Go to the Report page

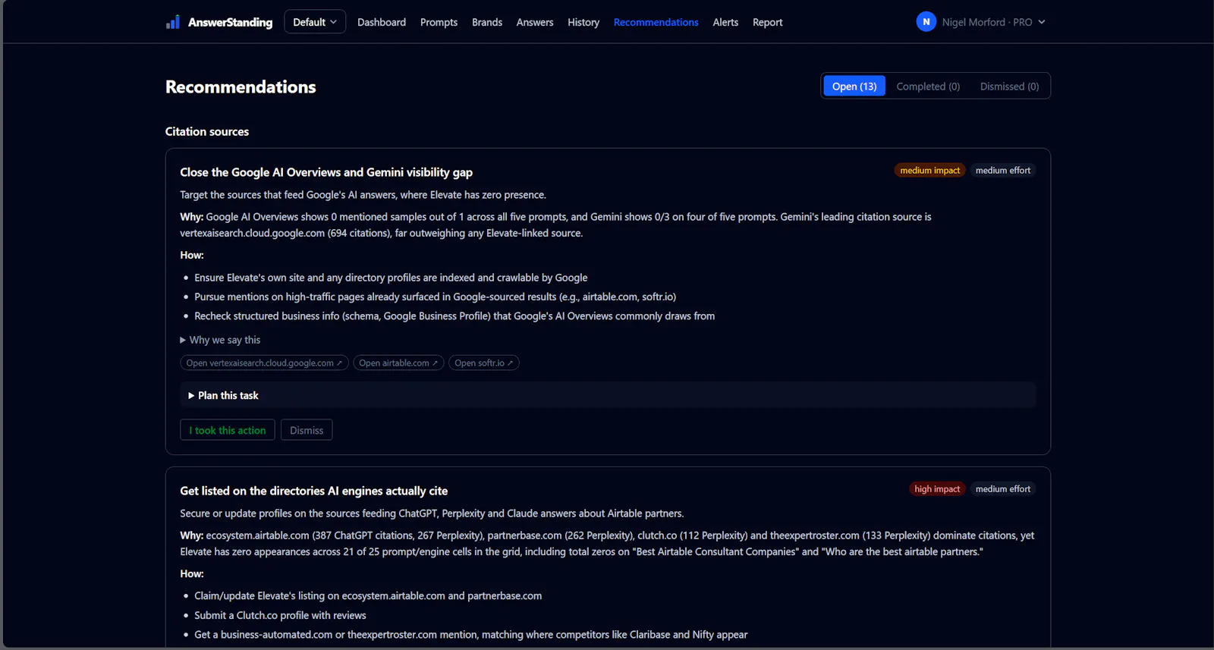tap(767, 22)
